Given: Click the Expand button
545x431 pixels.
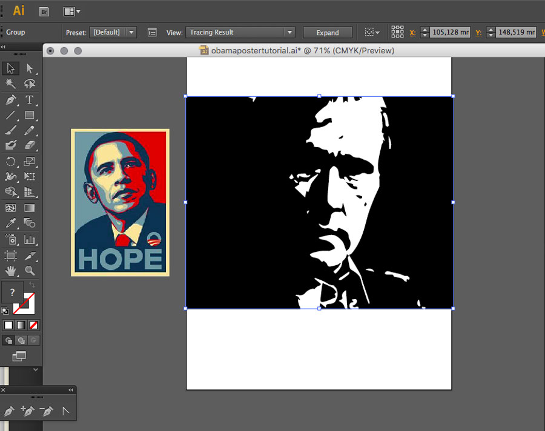Looking at the screenshot, I should (328, 33).
